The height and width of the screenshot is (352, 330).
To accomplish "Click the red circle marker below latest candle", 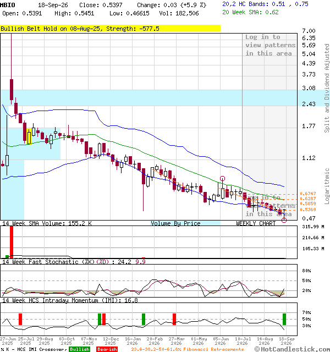I will [x=284, y=220].
